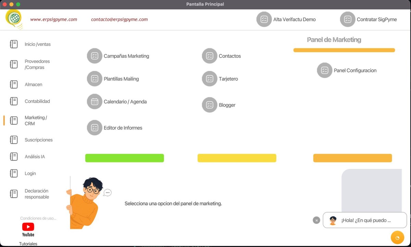Click the Panel Configuracion round icon
The height and width of the screenshot is (247, 411).
click(325, 70)
